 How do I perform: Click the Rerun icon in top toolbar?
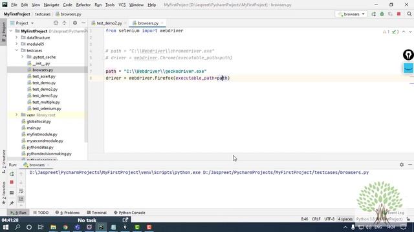pos(374,14)
